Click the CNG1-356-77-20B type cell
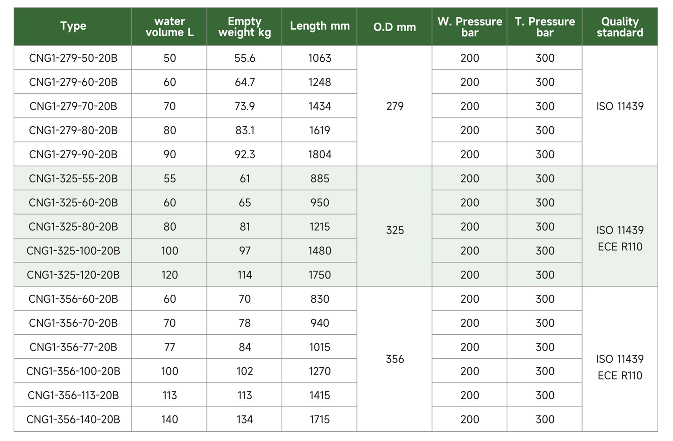 point(73,347)
